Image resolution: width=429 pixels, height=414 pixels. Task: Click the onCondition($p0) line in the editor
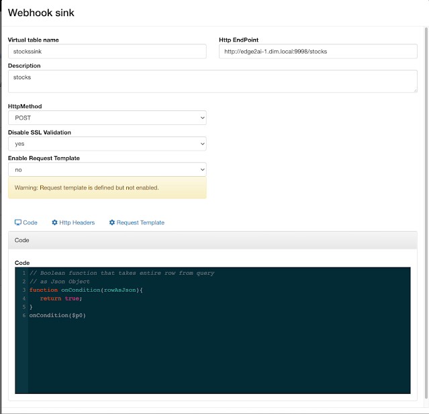click(x=58, y=315)
